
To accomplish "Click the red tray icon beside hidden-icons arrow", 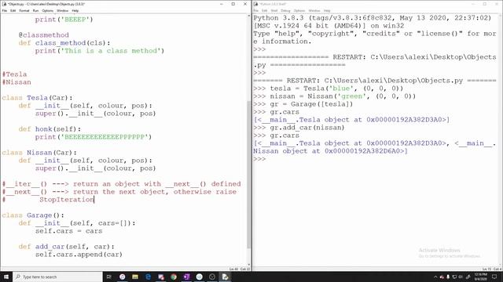I will (x=442, y=277).
